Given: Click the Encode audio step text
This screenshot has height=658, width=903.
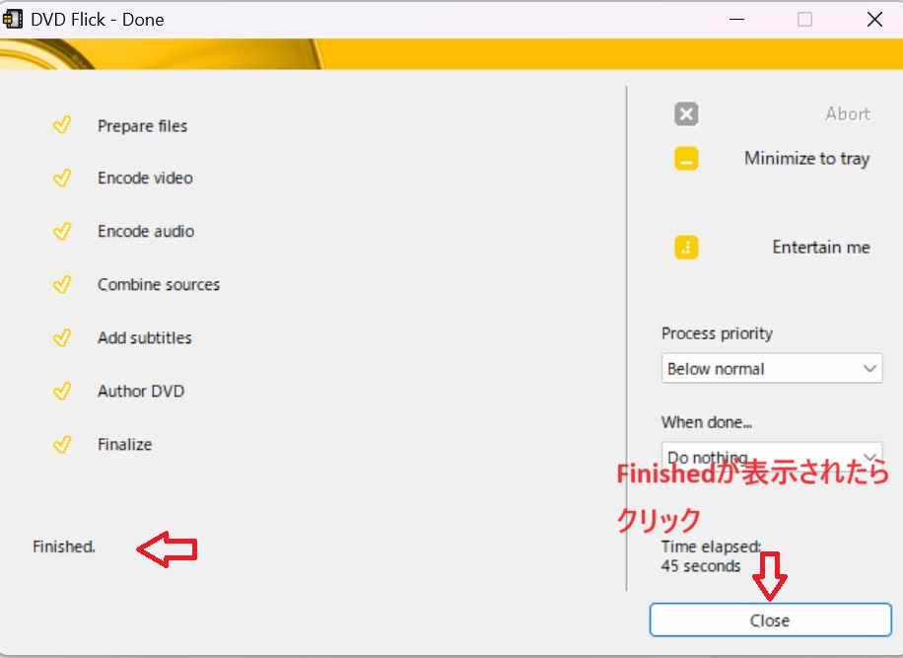Looking at the screenshot, I should (146, 231).
